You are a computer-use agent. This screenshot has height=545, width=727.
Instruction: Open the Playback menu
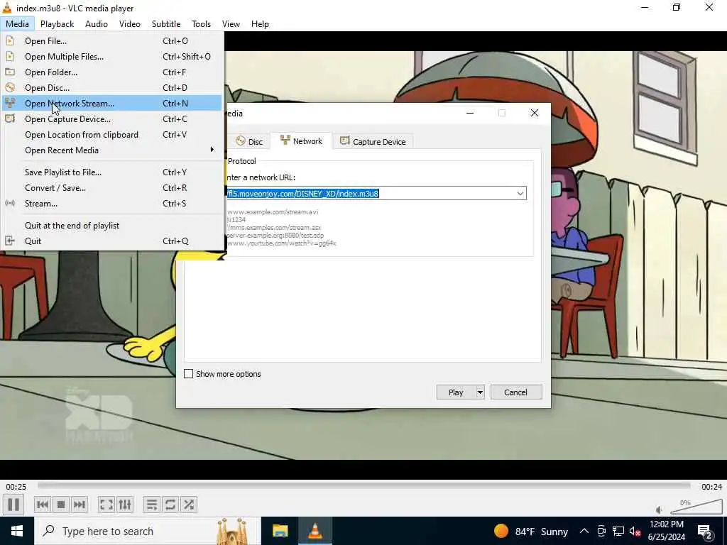point(57,24)
